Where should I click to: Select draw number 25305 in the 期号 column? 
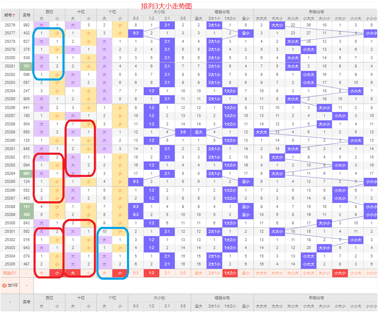[x=10, y=264]
